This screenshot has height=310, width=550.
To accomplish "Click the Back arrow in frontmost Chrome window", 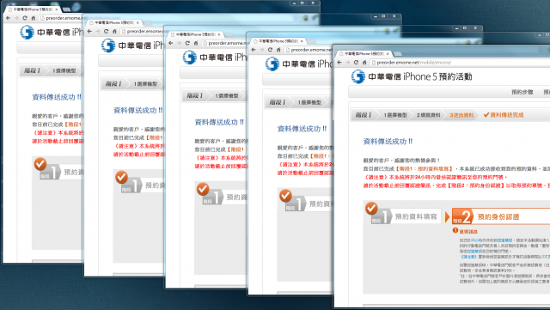I will 339,63.
